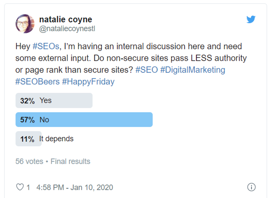
Task: Click the tweet question text
Action: [131, 58]
